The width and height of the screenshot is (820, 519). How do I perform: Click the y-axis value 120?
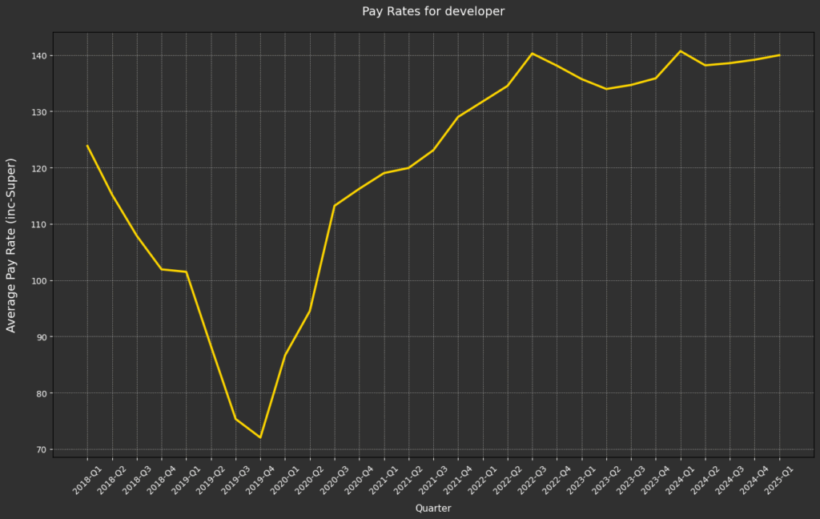pos(41,168)
